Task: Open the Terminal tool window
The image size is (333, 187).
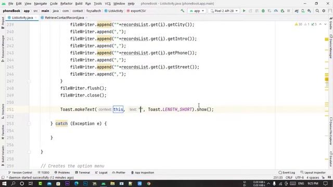Action: pos(82,172)
